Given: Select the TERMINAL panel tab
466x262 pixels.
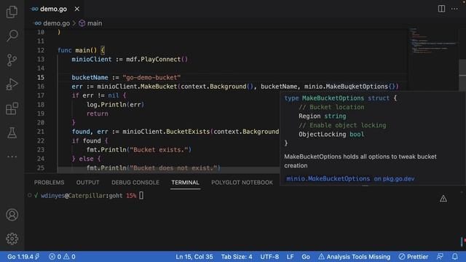Looking at the screenshot, I should [185, 183].
